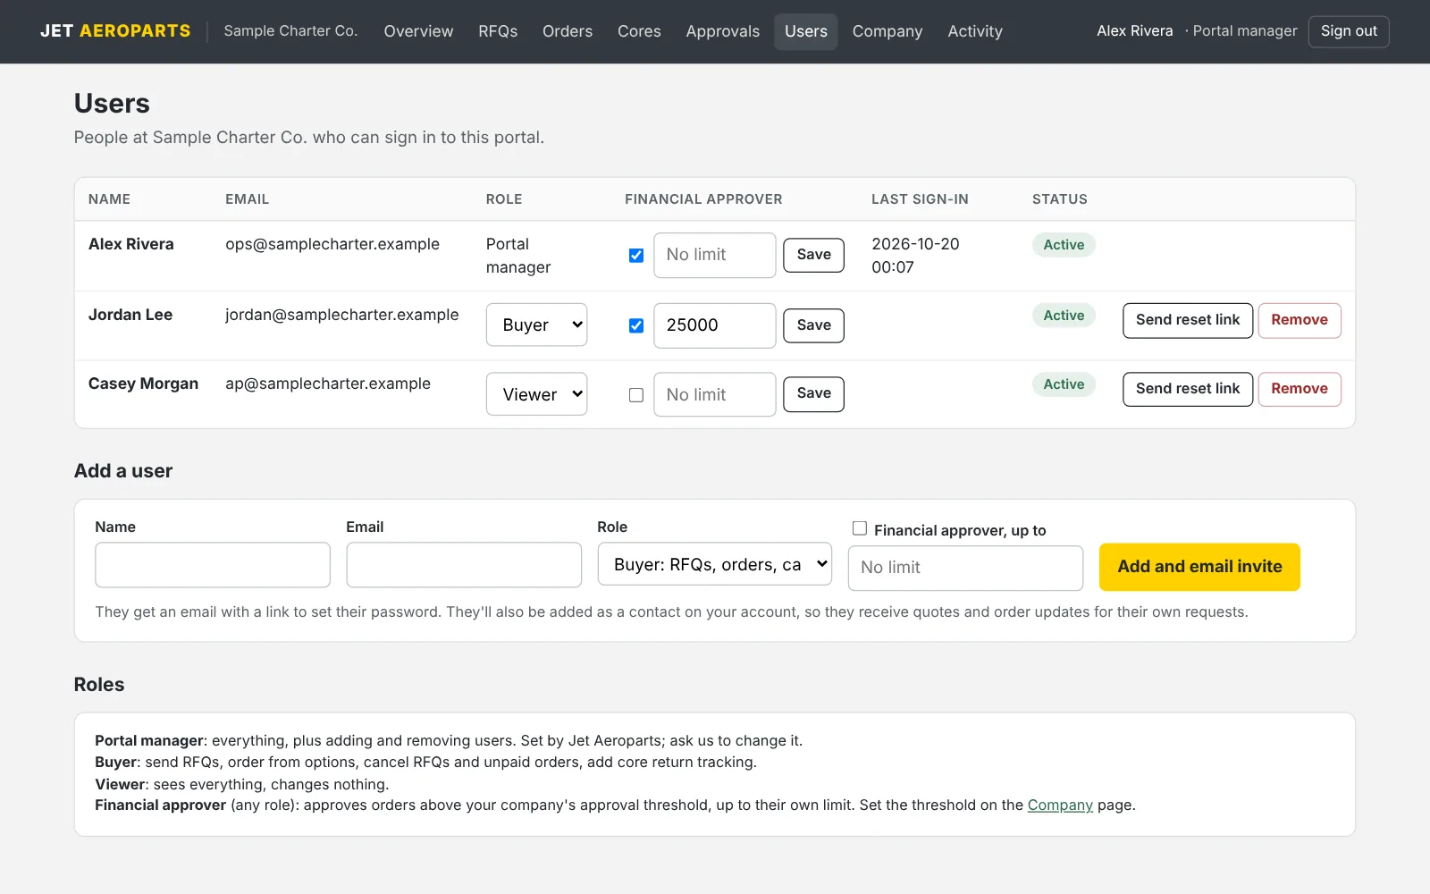The width and height of the screenshot is (1430, 894).
Task: Send reset link to Jordan Lee
Action: (1188, 320)
